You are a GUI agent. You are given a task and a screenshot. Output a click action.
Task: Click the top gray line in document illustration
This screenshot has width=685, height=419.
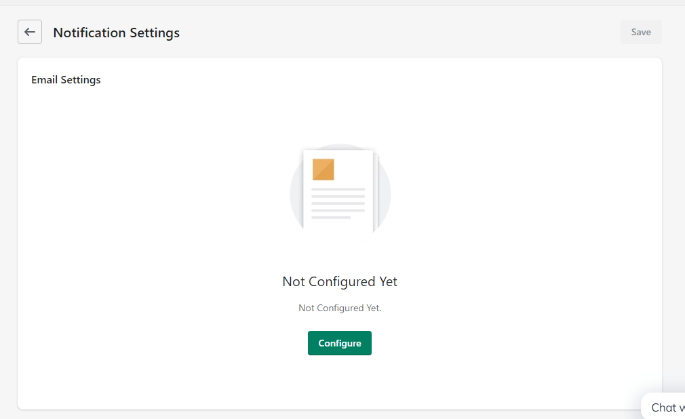click(338, 189)
